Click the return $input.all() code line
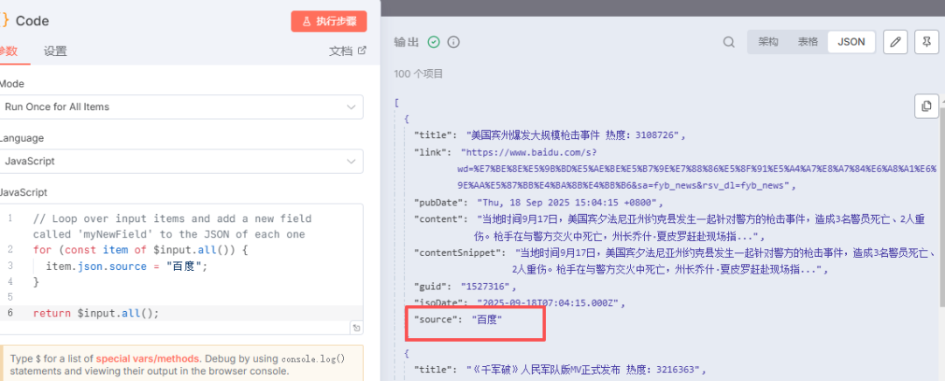The height and width of the screenshot is (381, 945). click(x=96, y=313)
